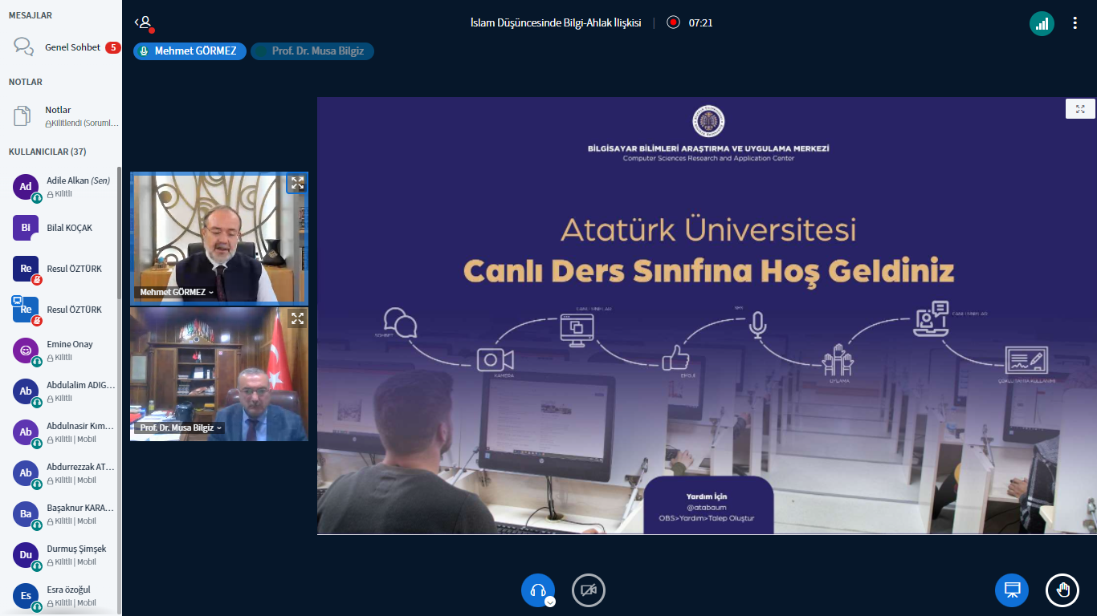Open the three-dot options menu
Screen dimensions: 1097x616
click(x=1075, y=23)
